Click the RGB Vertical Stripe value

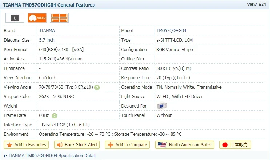[x=174, y=50]
